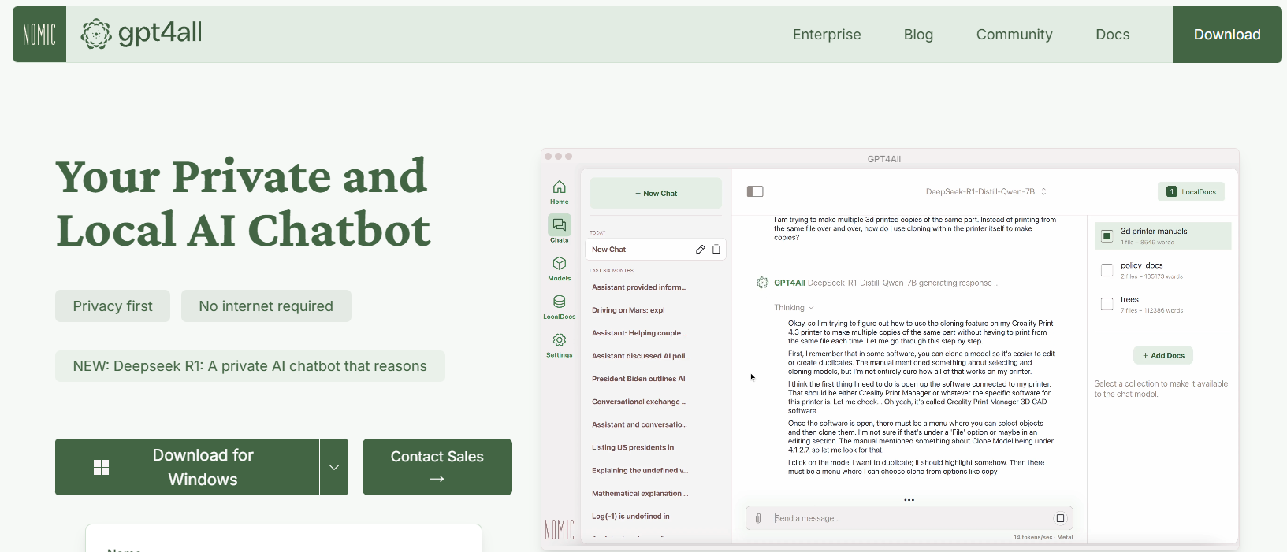Open the Models cube icon

[x=560, y=264]
